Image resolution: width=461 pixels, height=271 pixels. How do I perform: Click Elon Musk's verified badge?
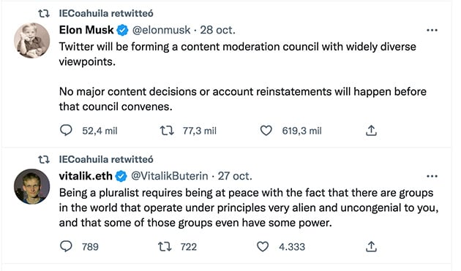point(123,30)
